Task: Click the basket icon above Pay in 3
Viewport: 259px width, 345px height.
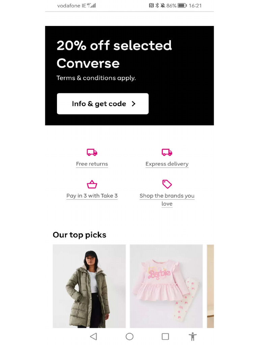Action: (92, 184)
